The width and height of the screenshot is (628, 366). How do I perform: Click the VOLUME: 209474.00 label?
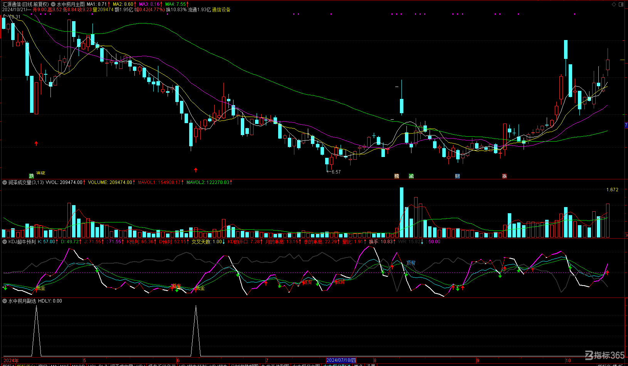point(110,182)
